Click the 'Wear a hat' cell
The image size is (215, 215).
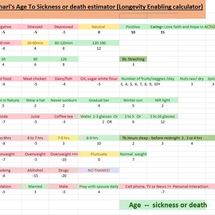tap(35, 100)
